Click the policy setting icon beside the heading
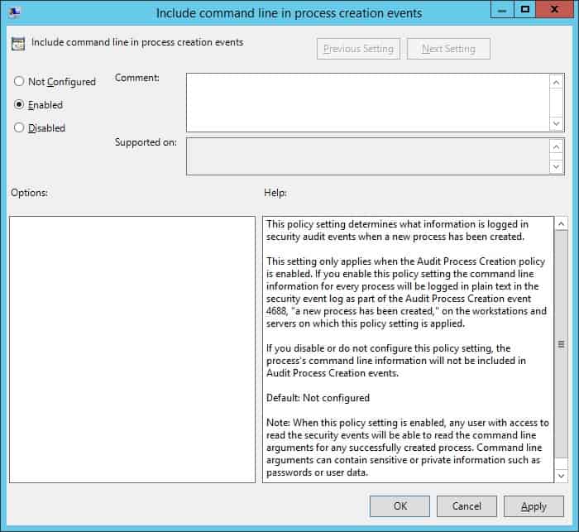 [18, 43]
